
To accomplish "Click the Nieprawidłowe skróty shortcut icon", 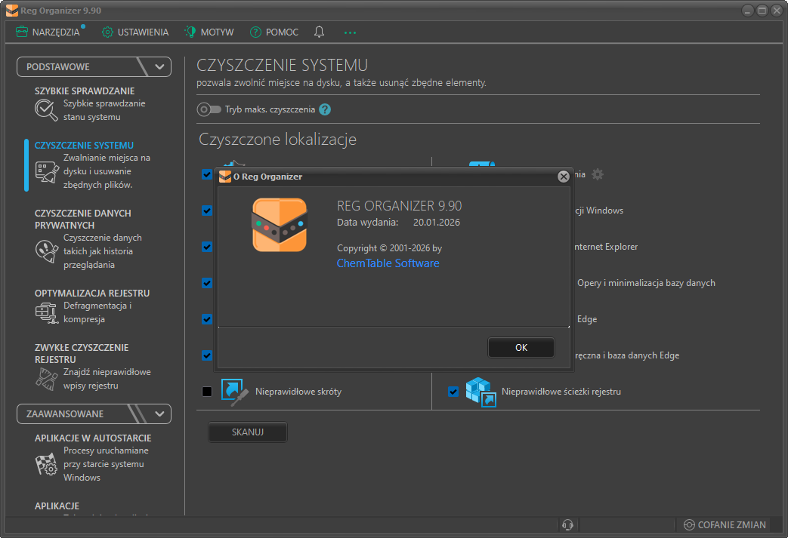I will pyautogui.click(x=234, y=392).
